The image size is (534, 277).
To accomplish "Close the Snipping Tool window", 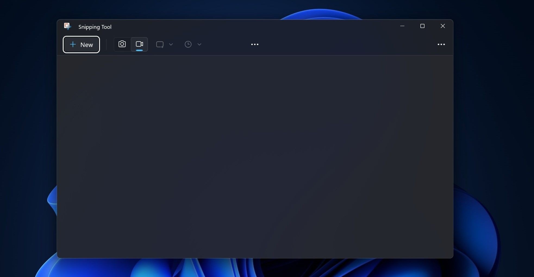I will click(443, 26).
